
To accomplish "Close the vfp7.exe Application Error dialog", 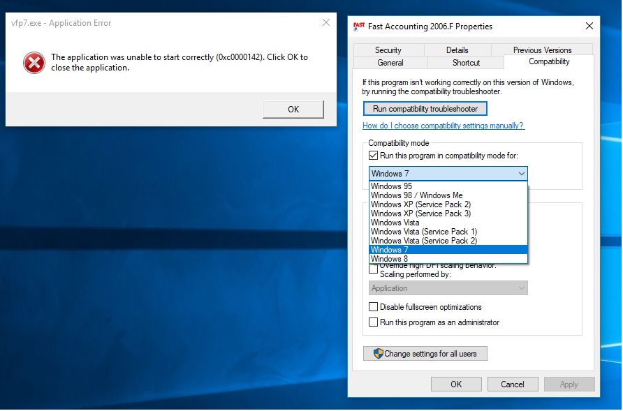I will click(325, 22).
